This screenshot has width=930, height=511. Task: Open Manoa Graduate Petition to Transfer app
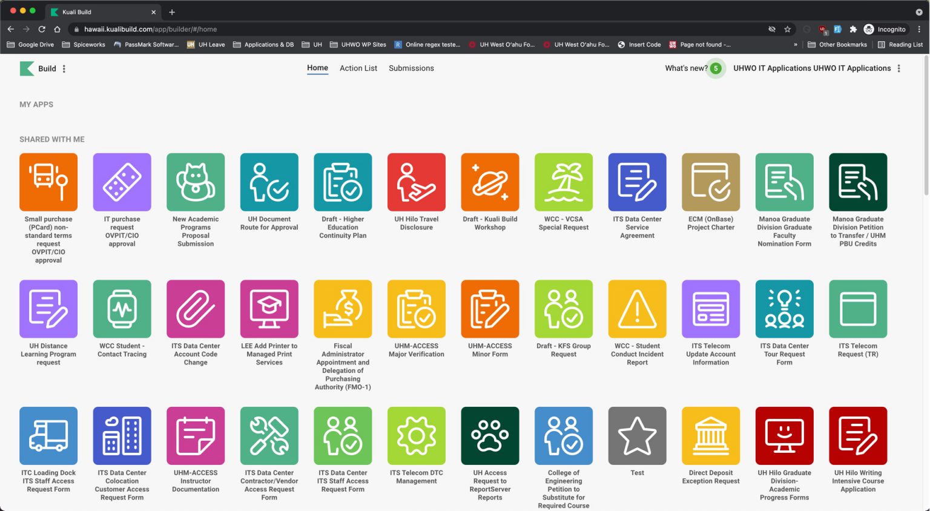858,182
